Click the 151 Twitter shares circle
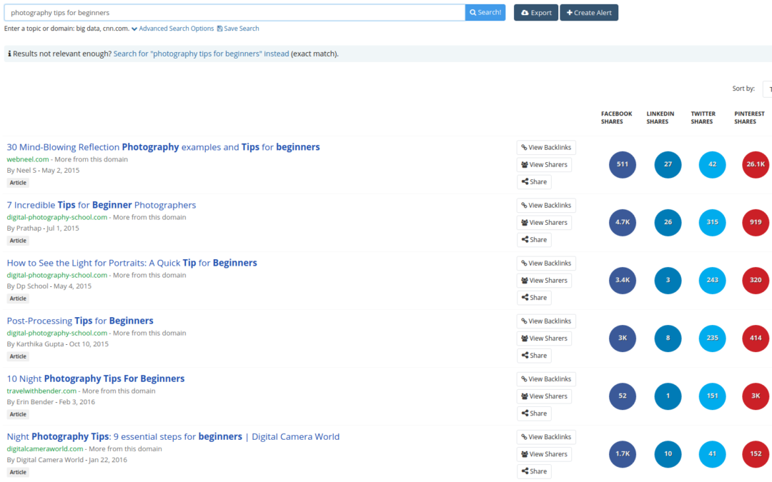Viewport: 772px width, 482px height. 712,396
